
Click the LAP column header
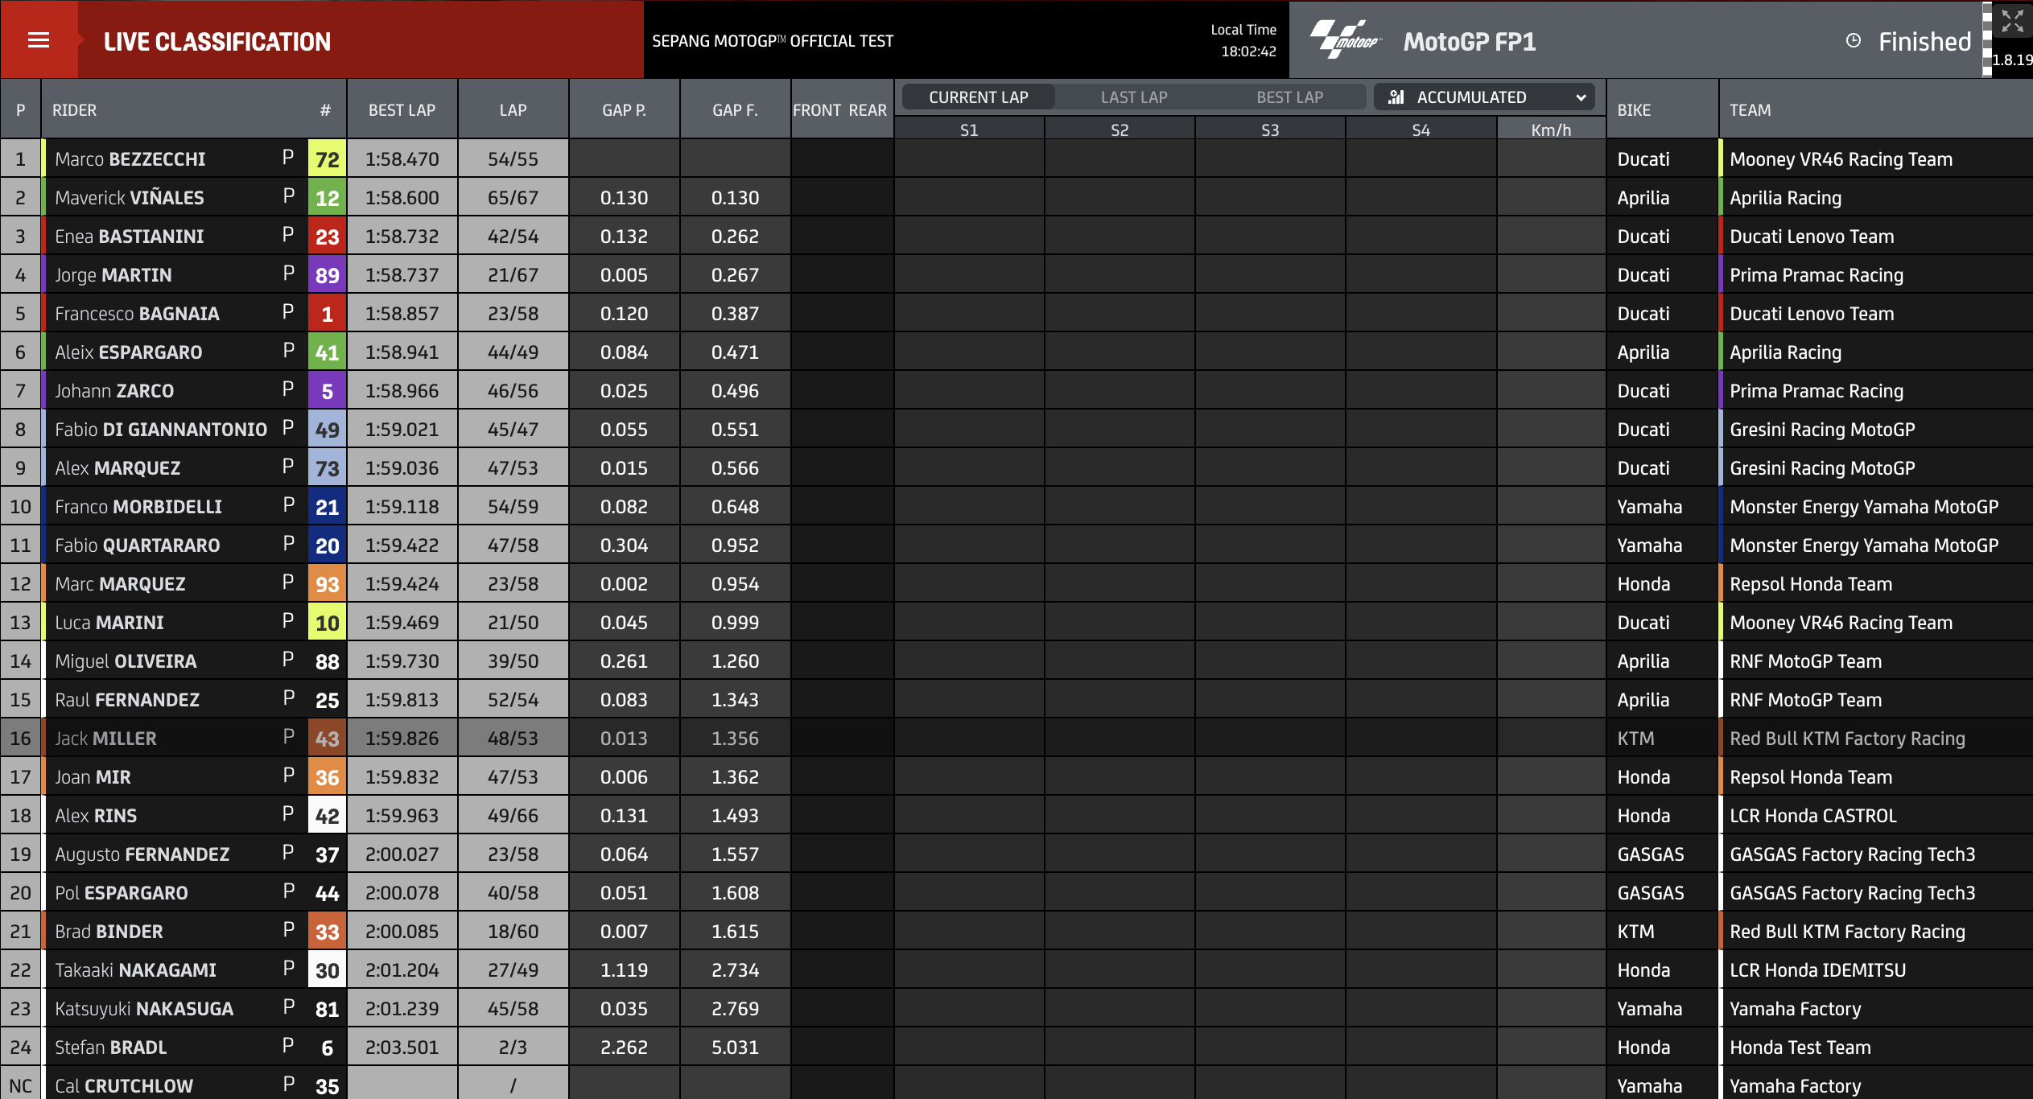tap(513, 110)
